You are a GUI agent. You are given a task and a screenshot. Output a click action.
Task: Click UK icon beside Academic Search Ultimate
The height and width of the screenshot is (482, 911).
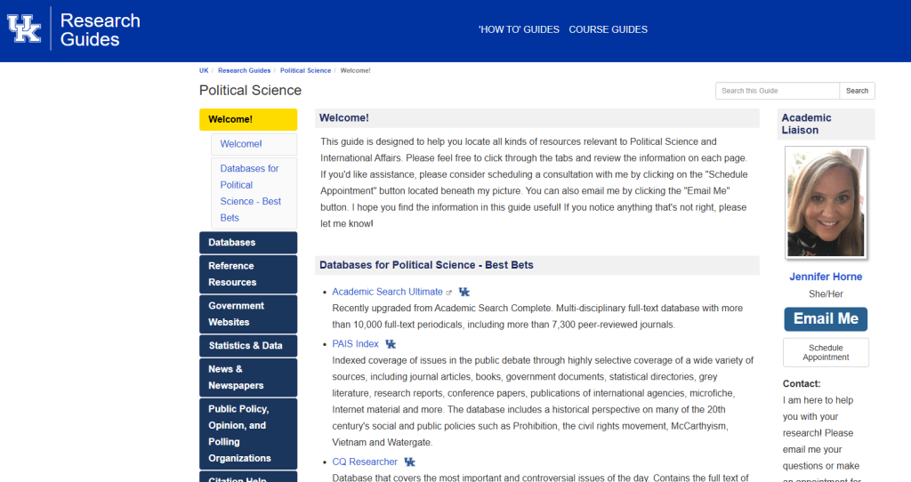coord(464,292)
